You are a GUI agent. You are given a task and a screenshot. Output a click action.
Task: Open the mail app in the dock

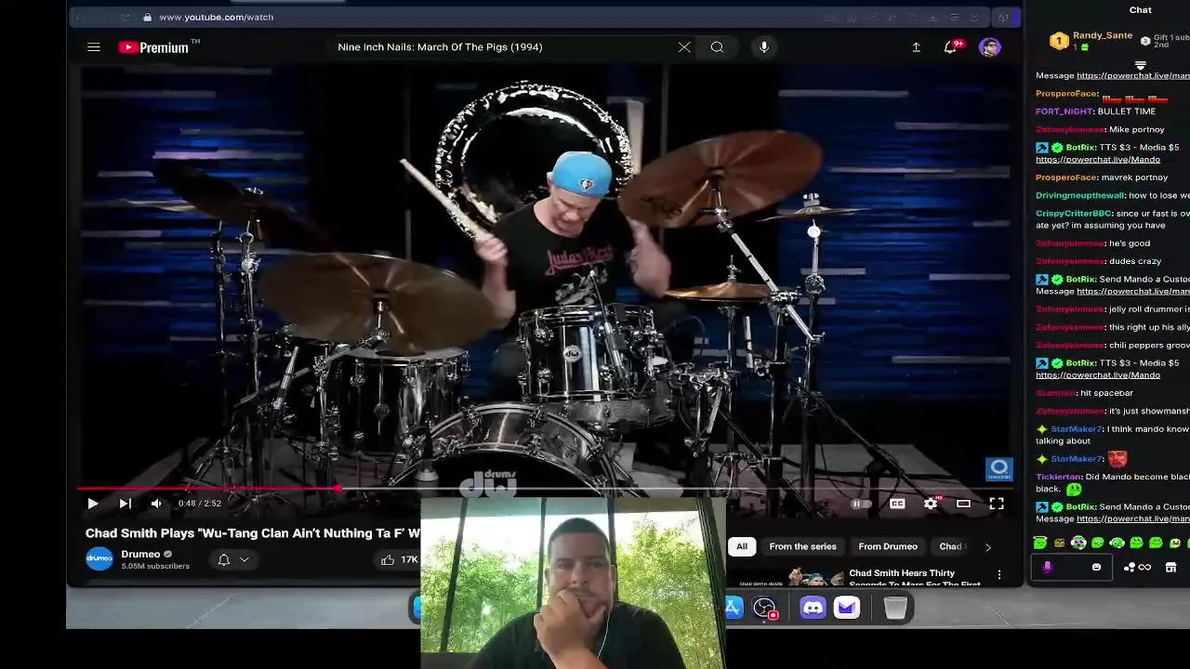(x=846, y=608)
